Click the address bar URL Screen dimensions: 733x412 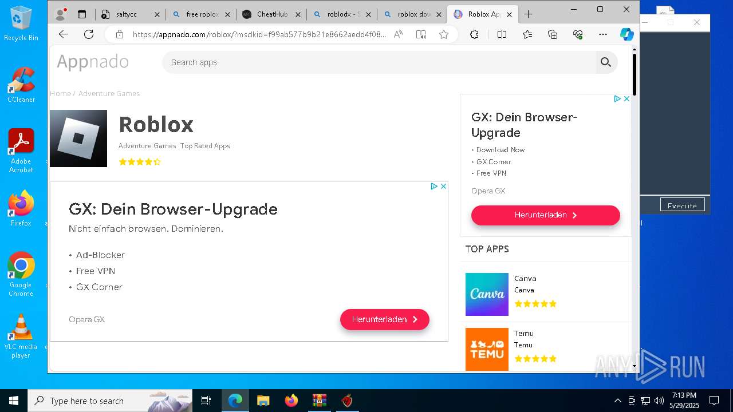tap(259, 34)
